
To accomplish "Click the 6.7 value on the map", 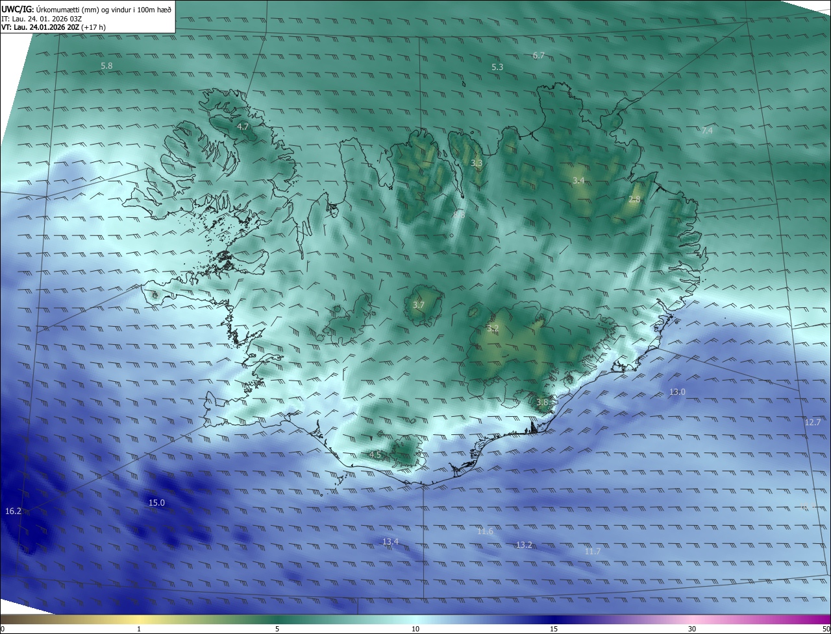I will [539, 56].
